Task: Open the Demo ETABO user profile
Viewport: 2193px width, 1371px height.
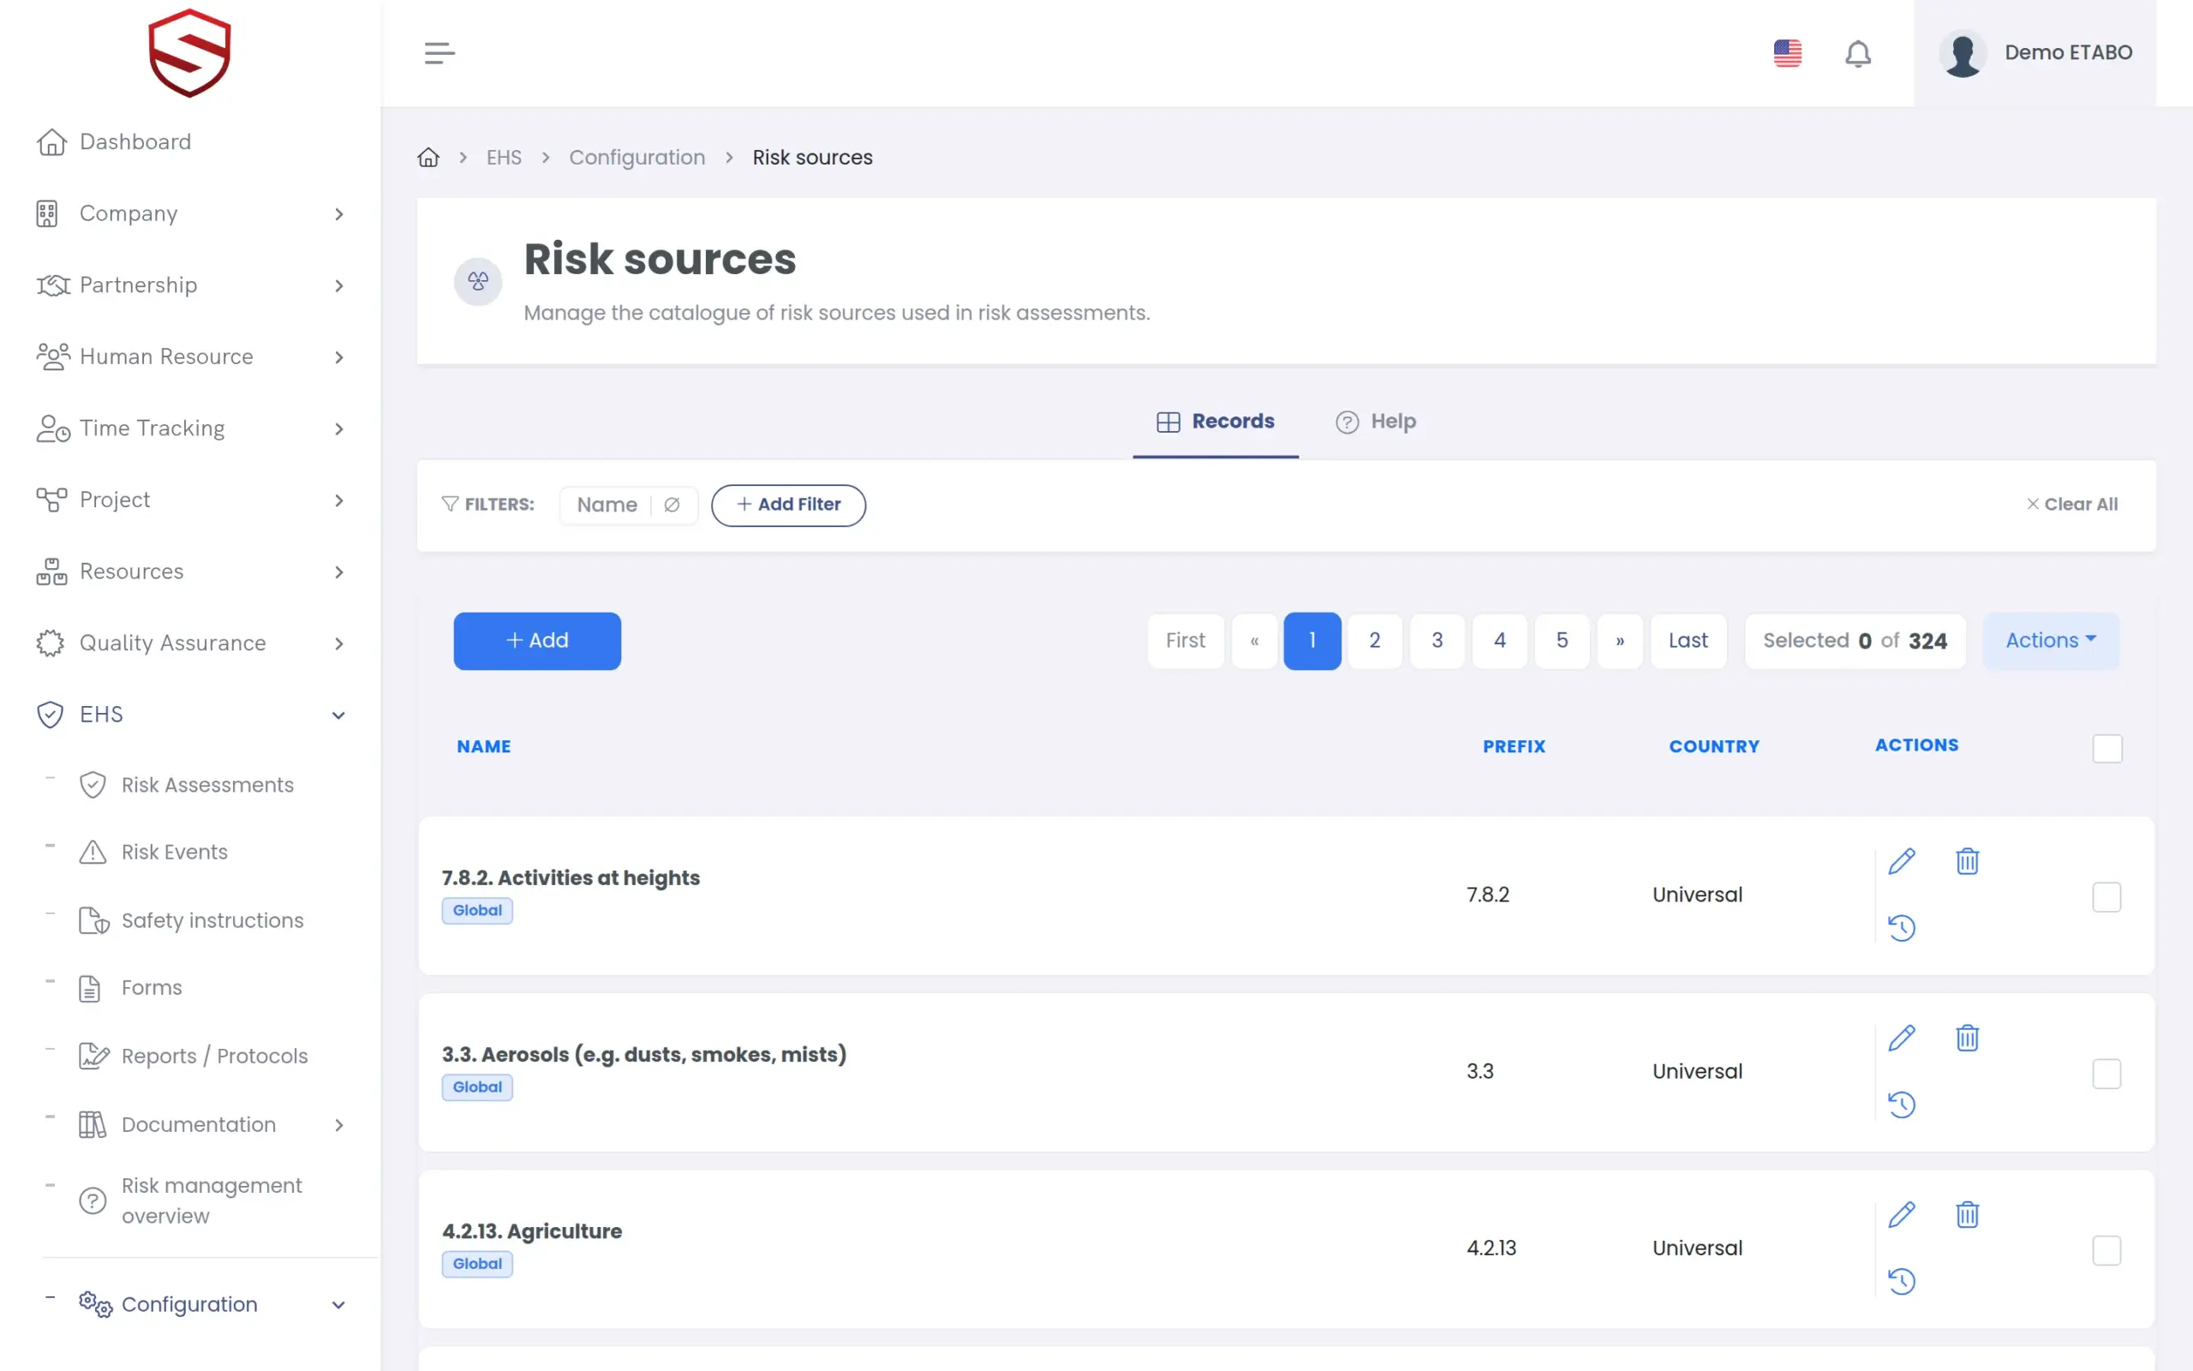Action: pyautogui.click(x=2035, y=53)
